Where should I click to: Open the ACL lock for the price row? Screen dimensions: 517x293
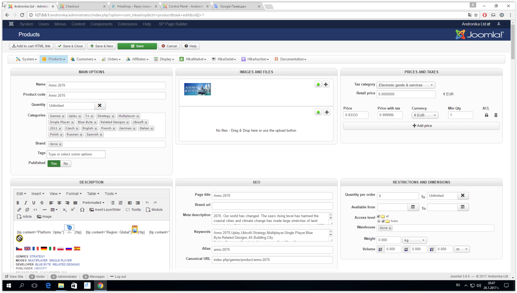487,115
